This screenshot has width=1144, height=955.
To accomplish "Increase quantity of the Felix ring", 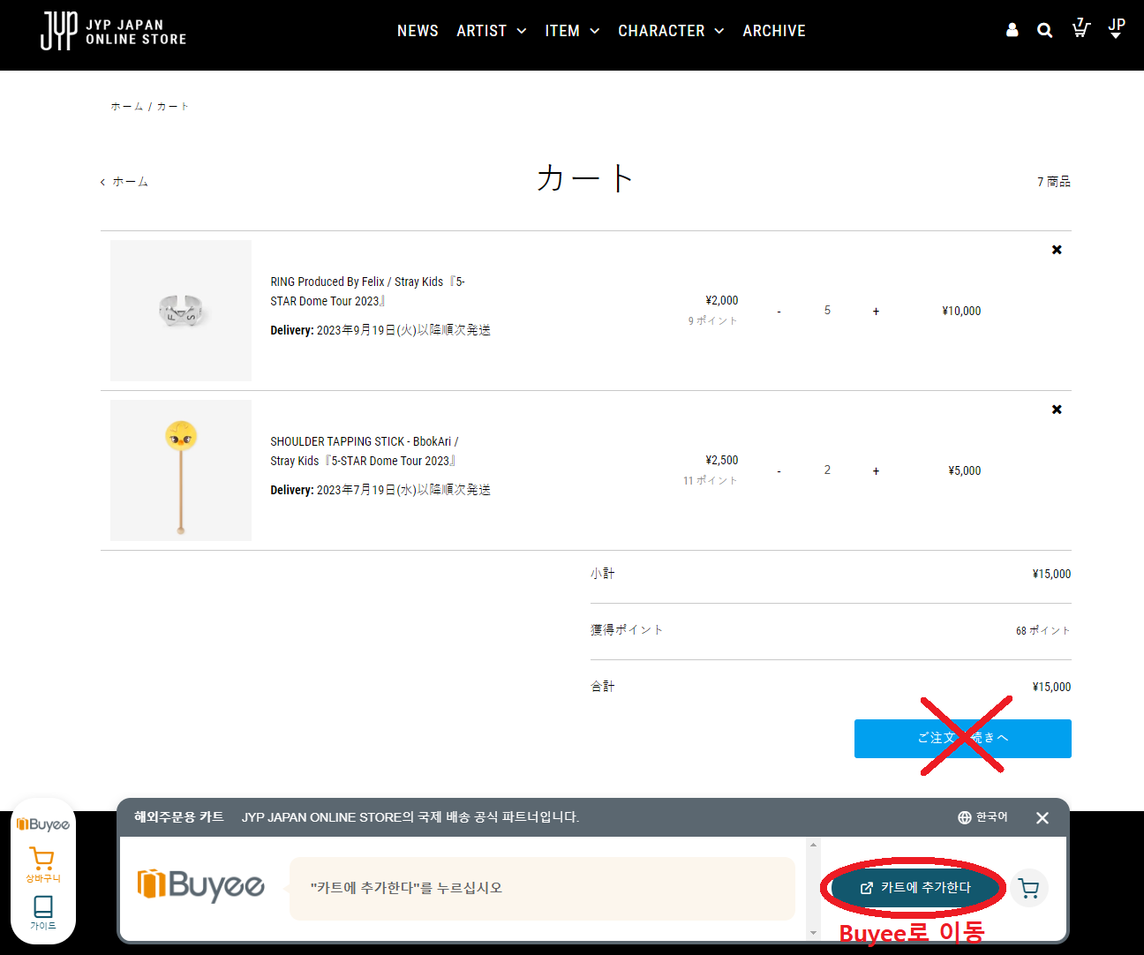I will click(x=876, y=312).
